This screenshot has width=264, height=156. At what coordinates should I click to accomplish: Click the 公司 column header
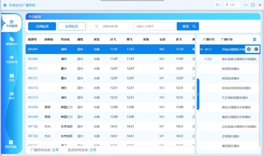coord(162,39)
